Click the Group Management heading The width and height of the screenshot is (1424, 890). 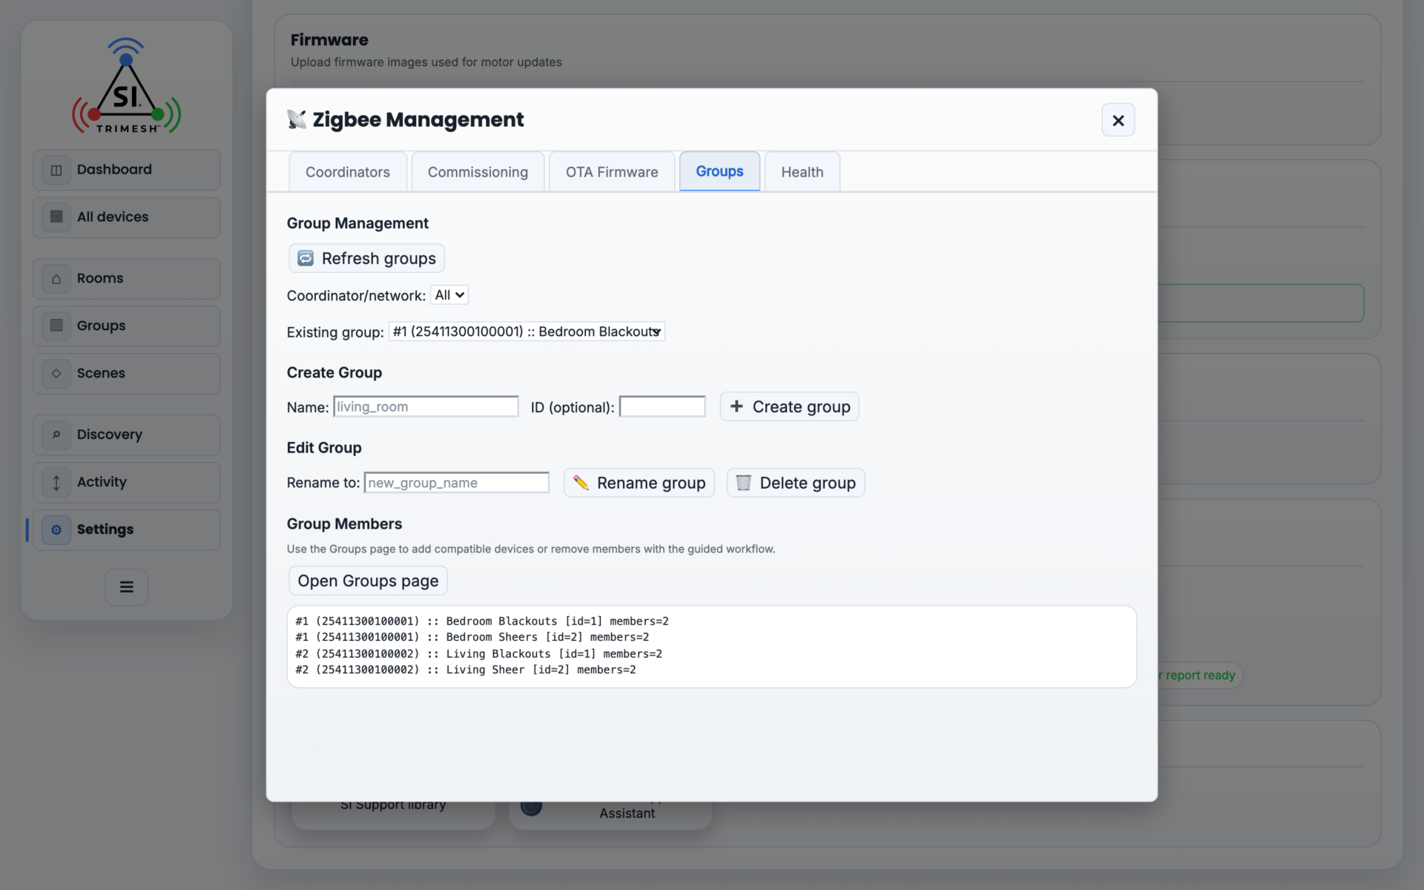[x=357, y=223]
